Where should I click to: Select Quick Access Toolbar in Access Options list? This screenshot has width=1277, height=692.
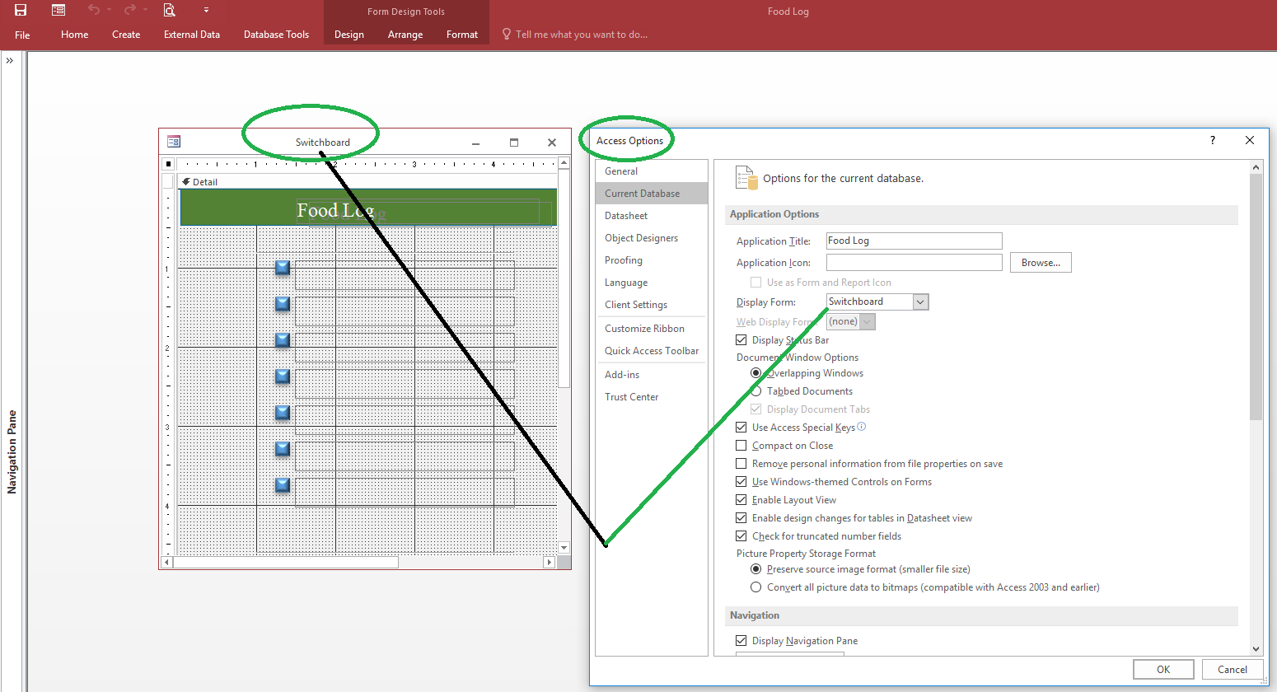pyautogui.click(x=651, y=351)
